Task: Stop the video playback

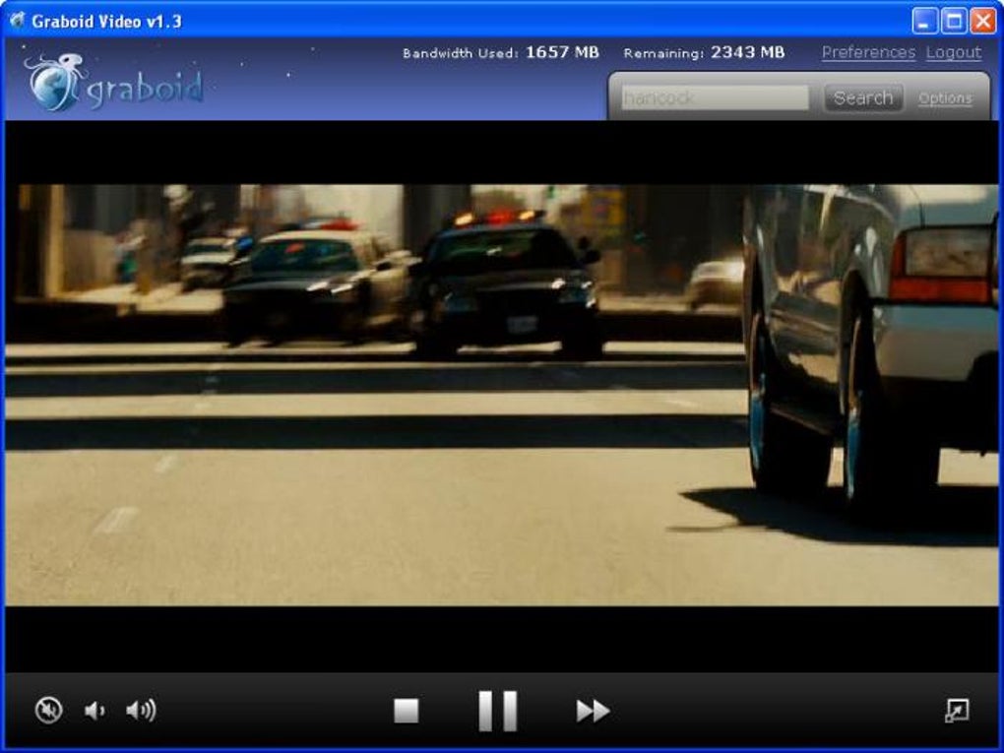Action: point(406,711)
